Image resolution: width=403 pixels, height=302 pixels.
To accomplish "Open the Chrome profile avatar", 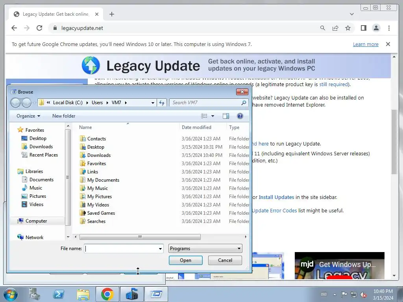I will click(376, 28).
